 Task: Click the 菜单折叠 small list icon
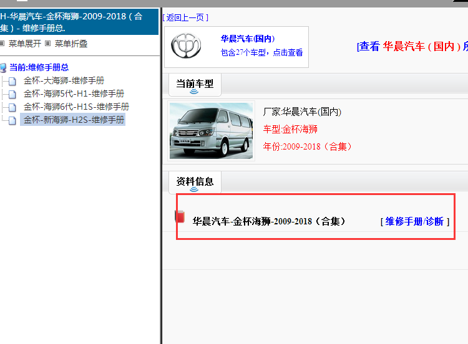tap(48, 44)
